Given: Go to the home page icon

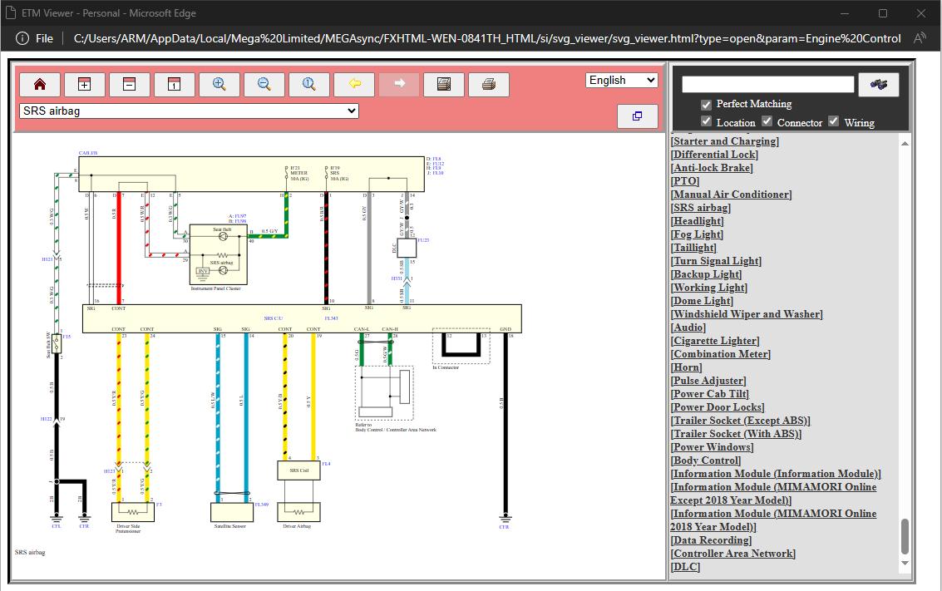Looking at the screenshot, I should coord(40,85).
